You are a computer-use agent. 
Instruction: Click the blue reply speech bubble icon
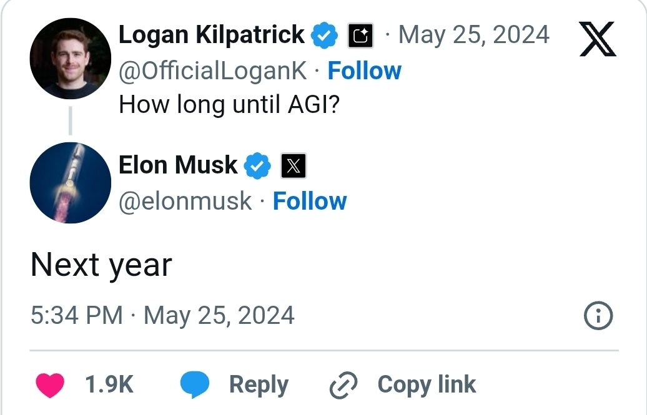point(195,385)
